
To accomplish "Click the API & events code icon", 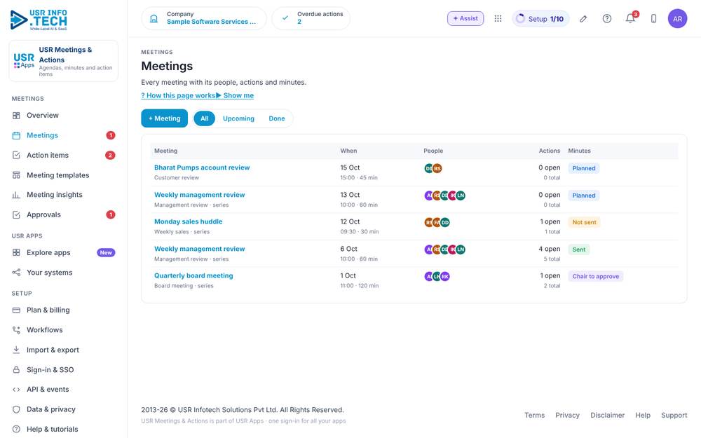I will click(x=16, y=390).
